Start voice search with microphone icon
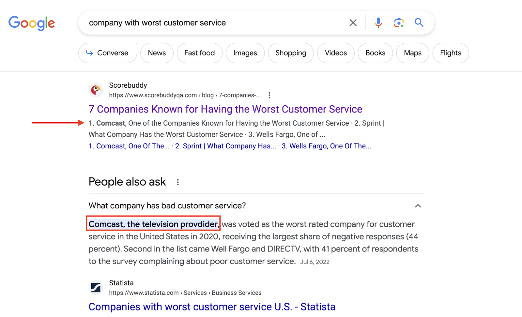Image resolution: width=522 pixels, height=317 pixels. [x=378, y=23]
